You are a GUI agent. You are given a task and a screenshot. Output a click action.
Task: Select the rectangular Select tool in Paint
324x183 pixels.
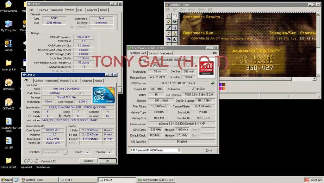[175, 16]
